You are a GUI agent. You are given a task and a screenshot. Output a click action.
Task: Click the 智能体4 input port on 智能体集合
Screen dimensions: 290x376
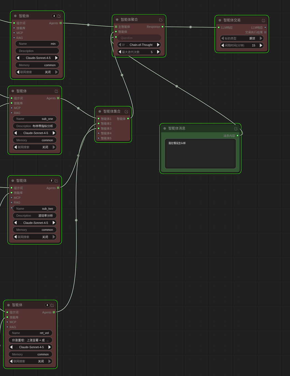pyautogui.click(x=98, y=133)
